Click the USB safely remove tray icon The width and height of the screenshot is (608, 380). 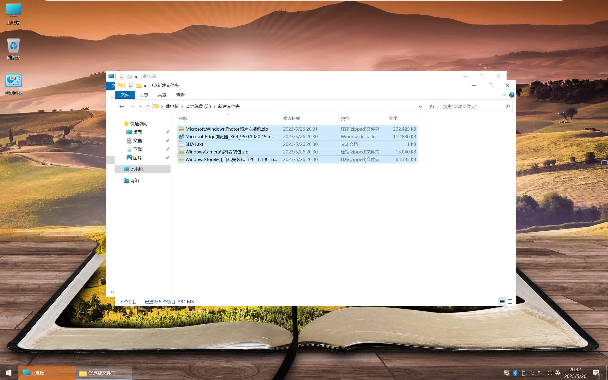pos(524,373)
